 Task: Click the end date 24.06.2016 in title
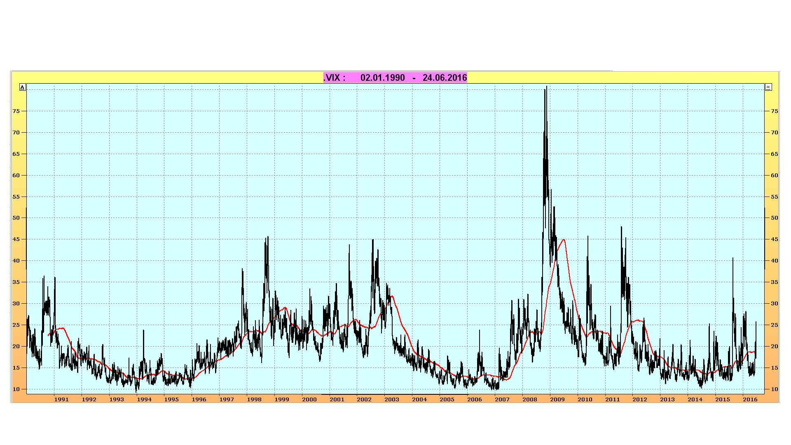[445, 77]
